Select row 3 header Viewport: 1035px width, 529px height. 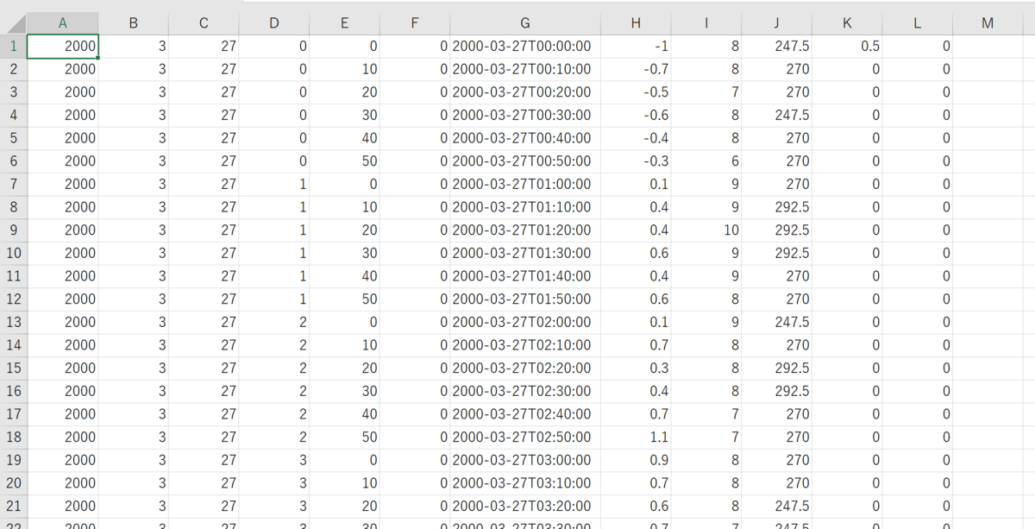coord(13,92)
